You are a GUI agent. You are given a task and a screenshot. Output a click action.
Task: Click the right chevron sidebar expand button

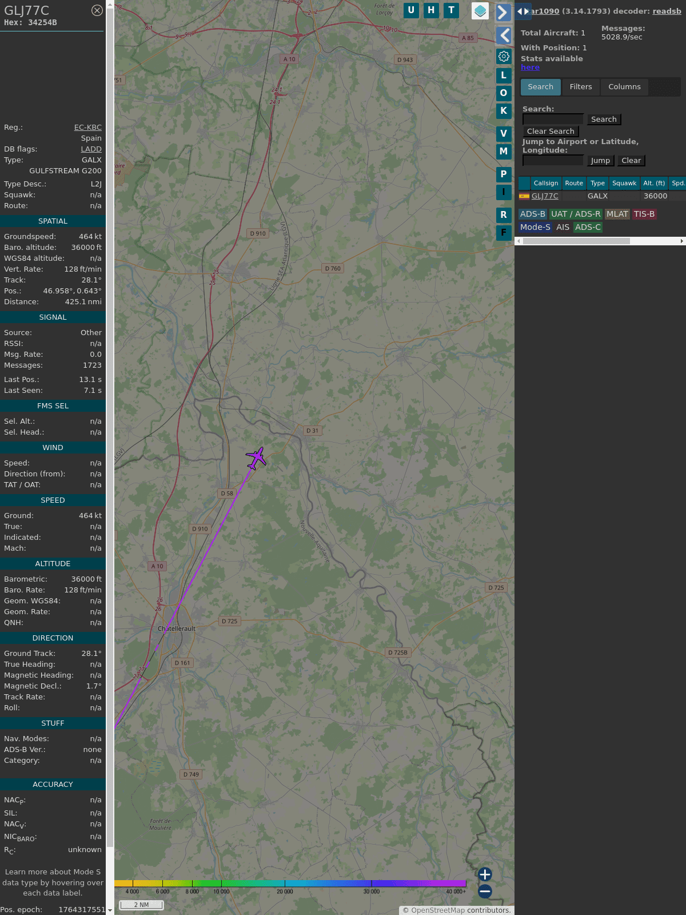tap(503, 13)
